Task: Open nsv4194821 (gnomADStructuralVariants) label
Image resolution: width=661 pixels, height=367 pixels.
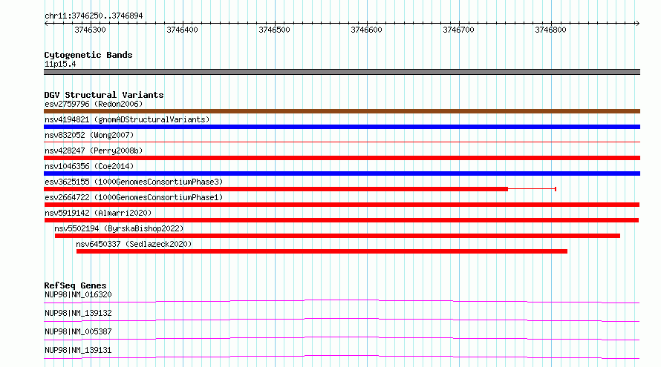Action: (x=127, y=119)
